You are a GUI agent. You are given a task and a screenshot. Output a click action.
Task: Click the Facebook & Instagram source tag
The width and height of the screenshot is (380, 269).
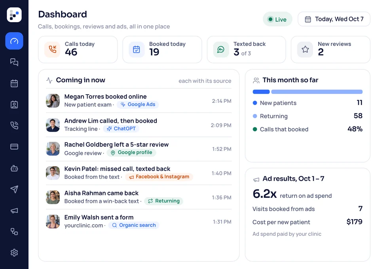click(x=159, y=177)
